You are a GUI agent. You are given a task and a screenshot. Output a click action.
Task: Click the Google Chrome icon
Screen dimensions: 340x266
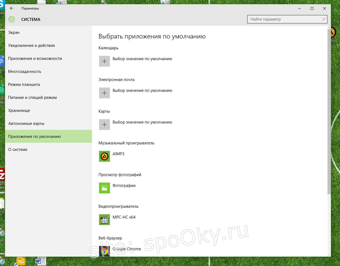(x=104, y=251)
